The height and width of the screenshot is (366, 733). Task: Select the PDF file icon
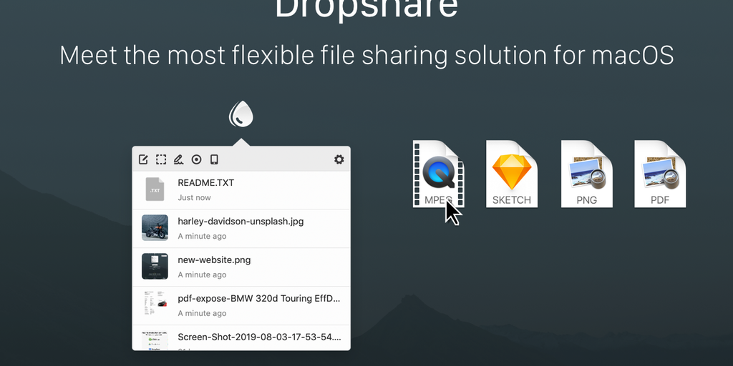coord(660,174)
